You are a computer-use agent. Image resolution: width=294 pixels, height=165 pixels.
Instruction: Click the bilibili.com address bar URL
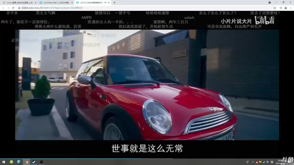point(52,8)
